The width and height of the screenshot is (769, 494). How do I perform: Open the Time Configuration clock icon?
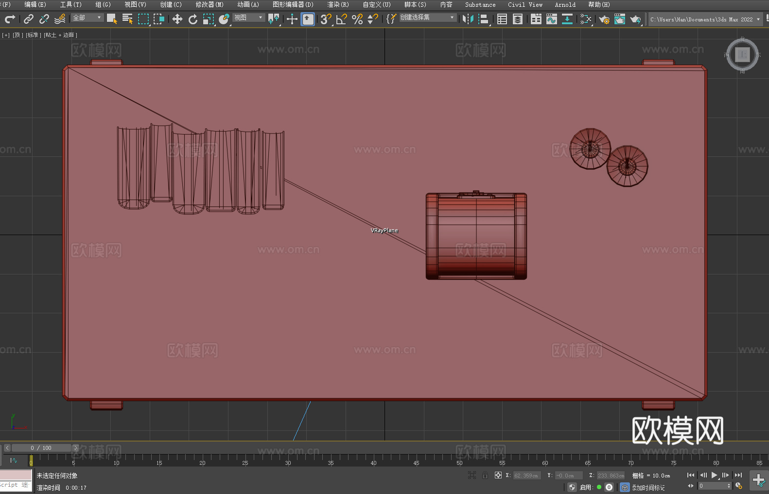(x=739, y=486)
